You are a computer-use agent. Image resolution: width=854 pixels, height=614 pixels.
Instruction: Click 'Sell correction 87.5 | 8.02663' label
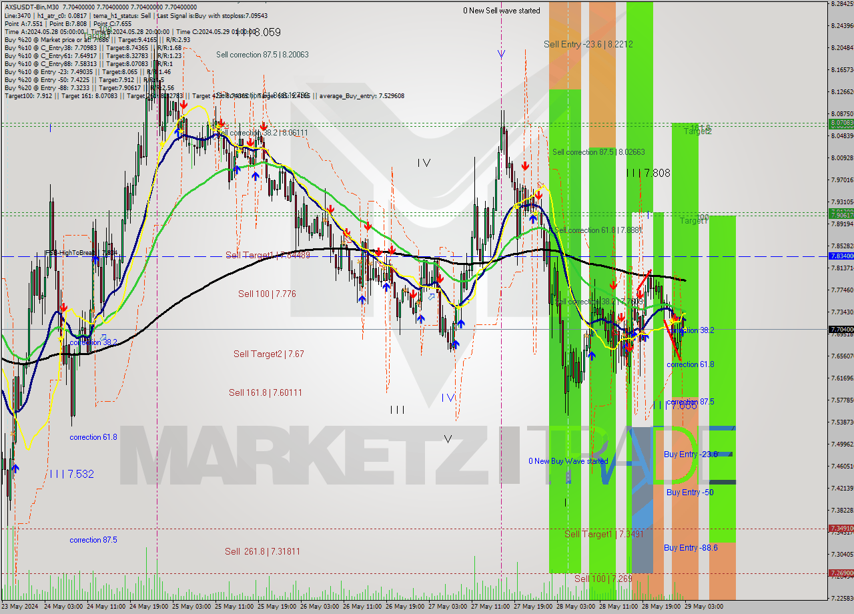click(x=598, y=152)
